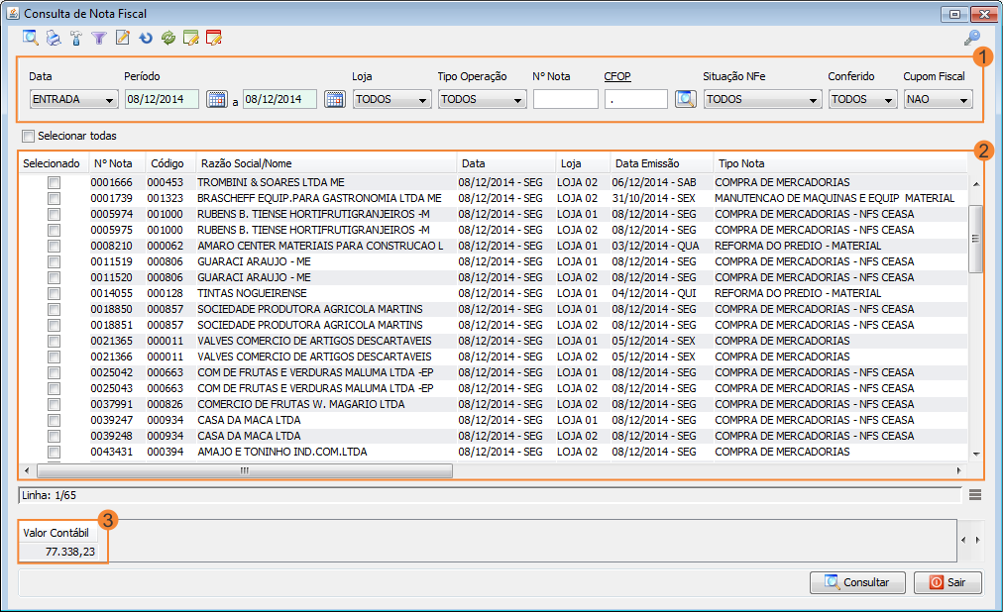Image resolution: width=1003 pixels, height=612 pixels.
Task: Select checkbox for nota 0001739
Action: (x=54, y=199)
